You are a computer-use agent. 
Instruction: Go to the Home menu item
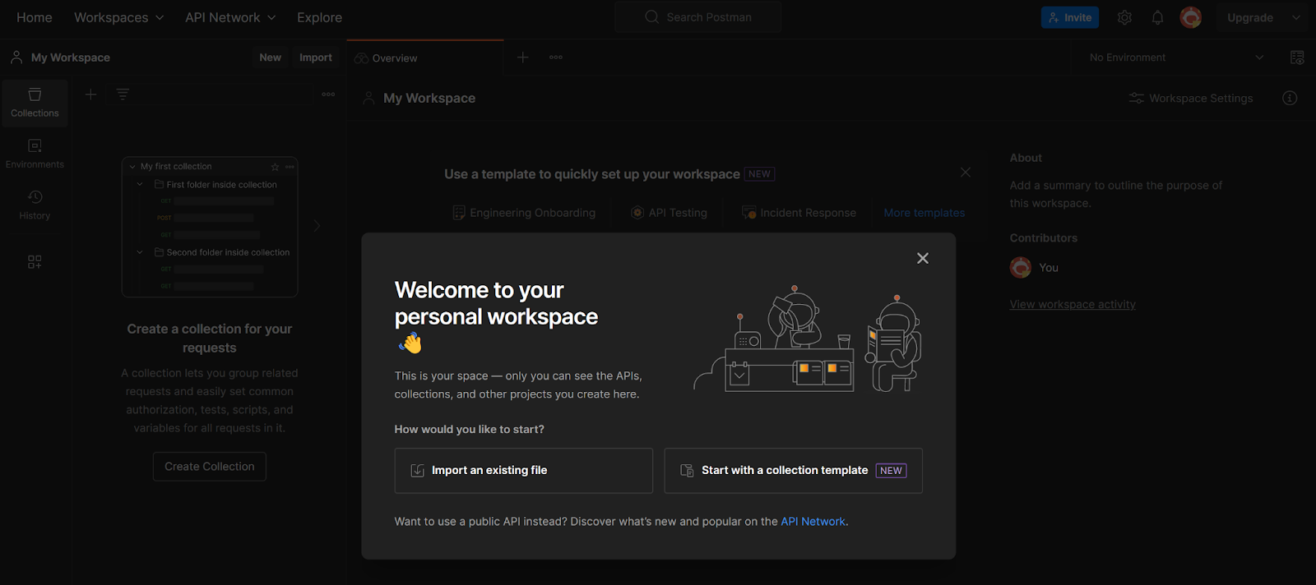35,17
